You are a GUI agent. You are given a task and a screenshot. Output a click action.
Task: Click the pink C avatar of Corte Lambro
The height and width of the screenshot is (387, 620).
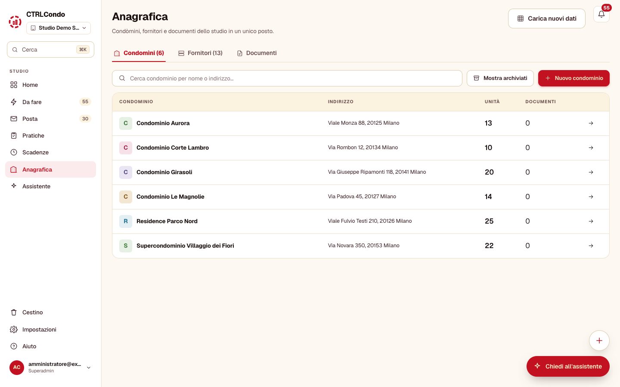click(x=126, y=147)
